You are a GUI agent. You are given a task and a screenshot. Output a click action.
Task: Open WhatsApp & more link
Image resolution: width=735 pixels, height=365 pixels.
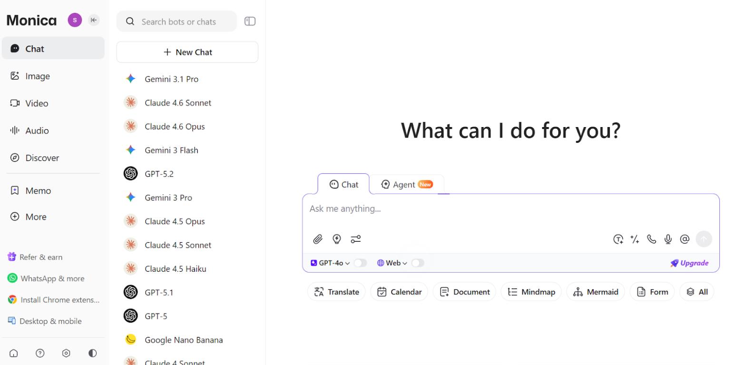tap(46, 278)
